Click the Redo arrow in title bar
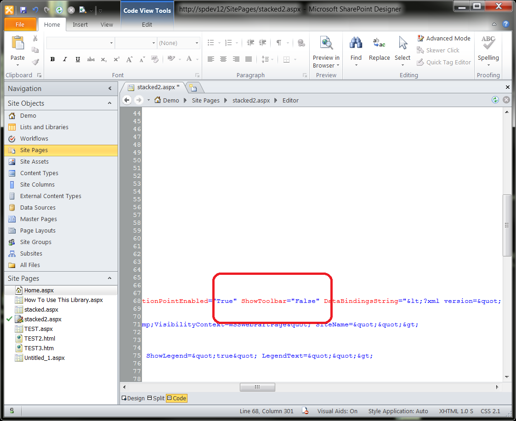This screenshot has width=516, height=421. (47, 10)
